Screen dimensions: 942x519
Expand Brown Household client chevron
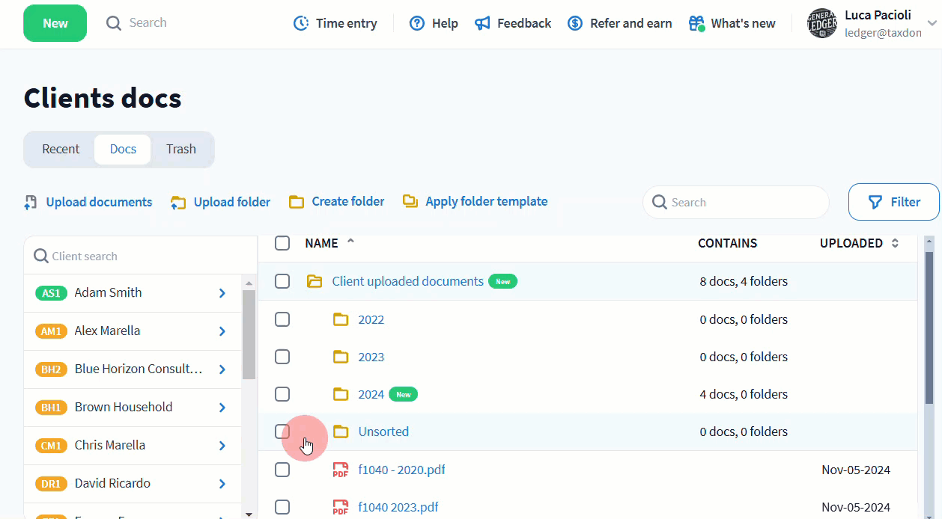222,408
